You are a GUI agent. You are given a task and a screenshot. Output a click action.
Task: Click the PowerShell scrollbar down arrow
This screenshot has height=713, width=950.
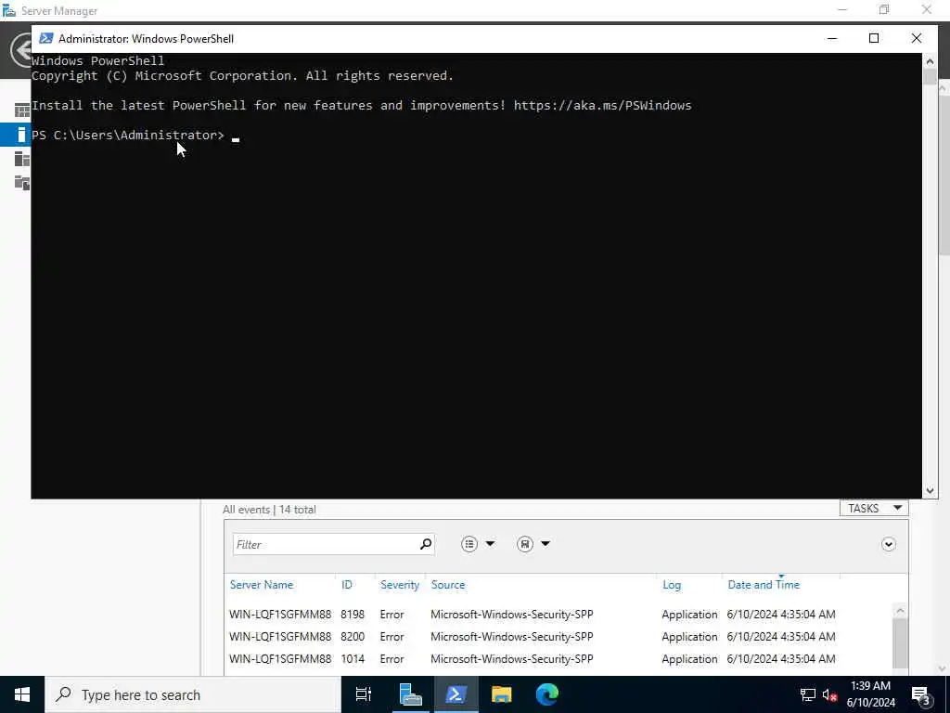[930, 491]
